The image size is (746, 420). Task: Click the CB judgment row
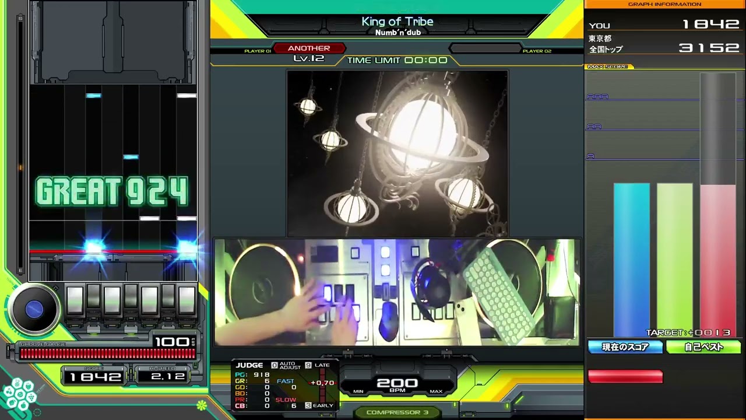pyautogui.click(x=252, y=406)
